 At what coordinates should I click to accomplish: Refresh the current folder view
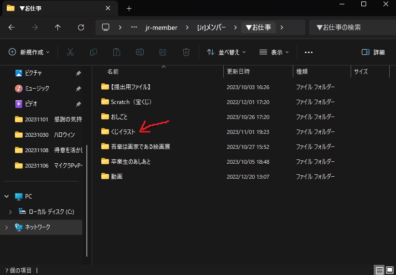81,27
